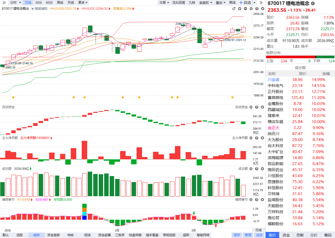Open settings gear for 捕捞季节 indicator

click(x=251, y=200)
